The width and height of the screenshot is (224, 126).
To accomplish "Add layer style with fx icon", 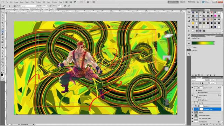I will (204, 125).
